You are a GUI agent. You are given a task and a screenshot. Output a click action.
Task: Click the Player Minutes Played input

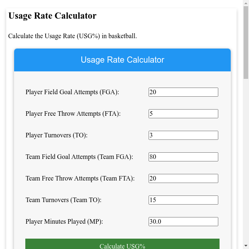(x=183, y=222)
